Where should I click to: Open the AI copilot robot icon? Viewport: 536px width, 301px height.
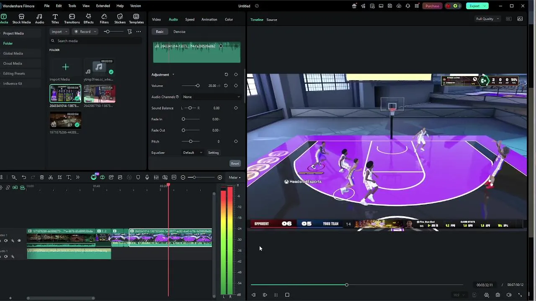94,177
